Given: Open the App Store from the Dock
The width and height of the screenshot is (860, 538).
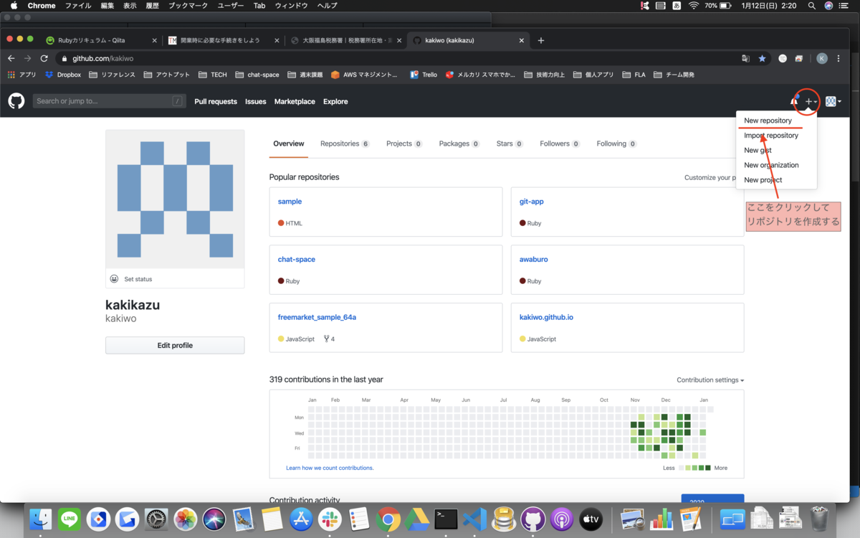Looking at the screenshot, I should click(x=302, y=519).
